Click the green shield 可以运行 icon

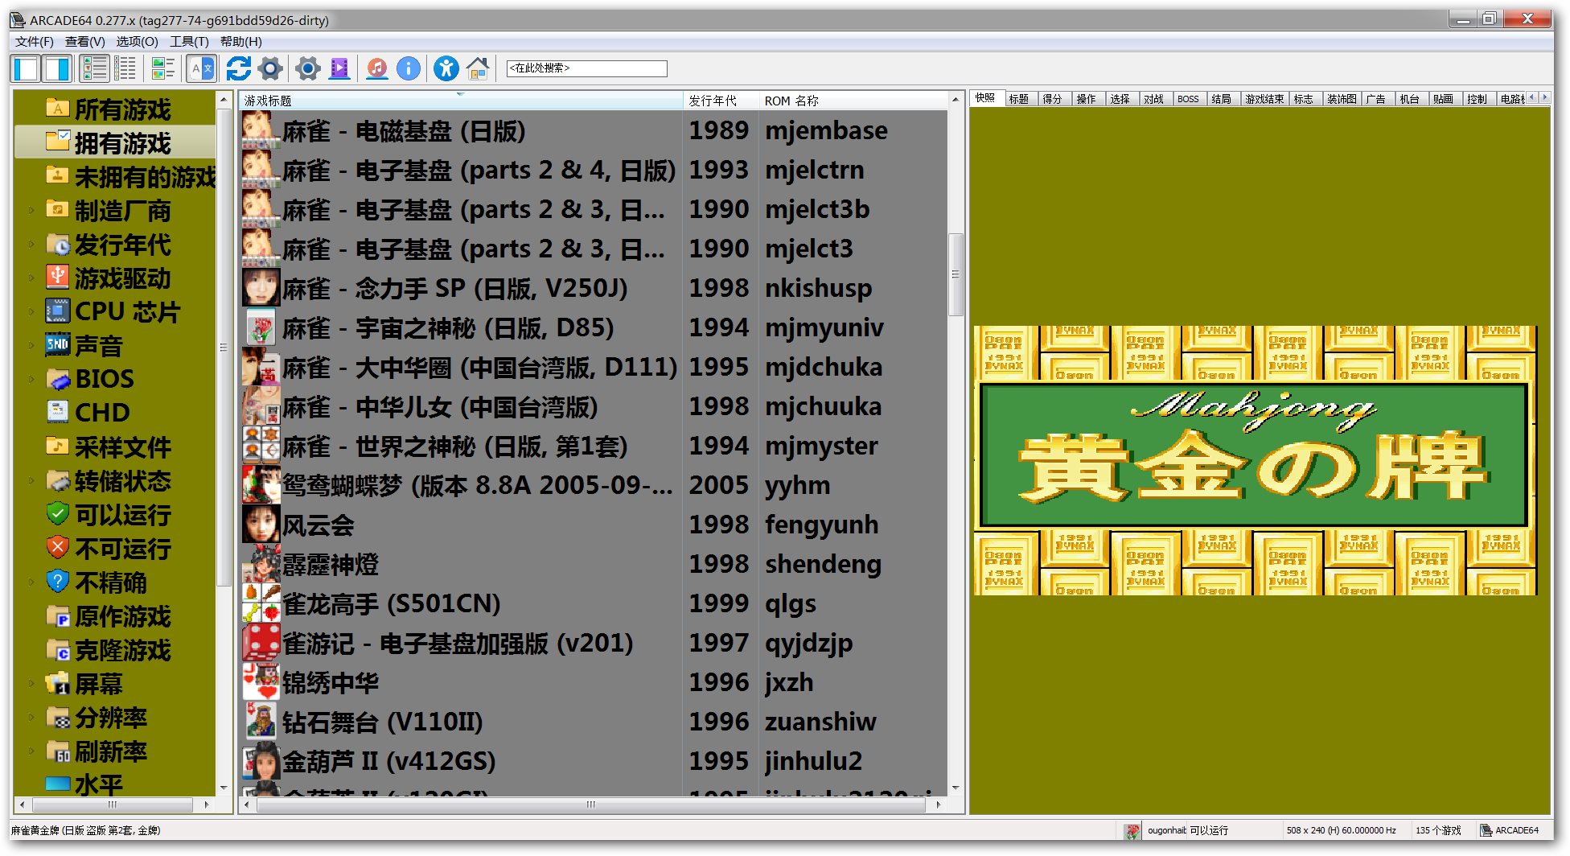tap(57, 513)
